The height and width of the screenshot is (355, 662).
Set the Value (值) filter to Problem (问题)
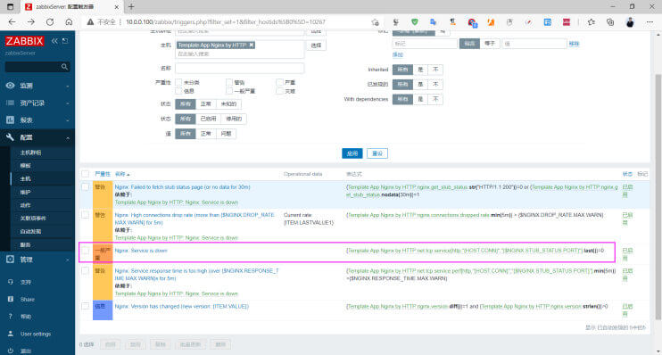[x=226, y=134]
